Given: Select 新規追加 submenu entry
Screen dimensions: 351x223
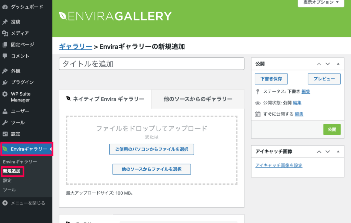Looking at the screenshot, I should [12, 171].
